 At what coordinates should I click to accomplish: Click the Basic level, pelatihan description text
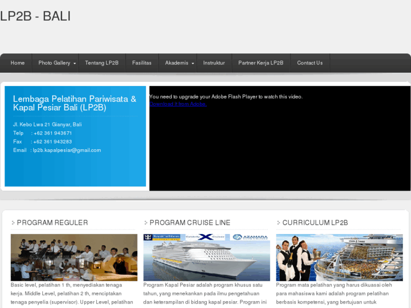[x=72, y=293]
